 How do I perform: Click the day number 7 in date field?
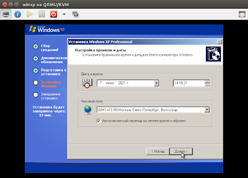coord(101,83)
